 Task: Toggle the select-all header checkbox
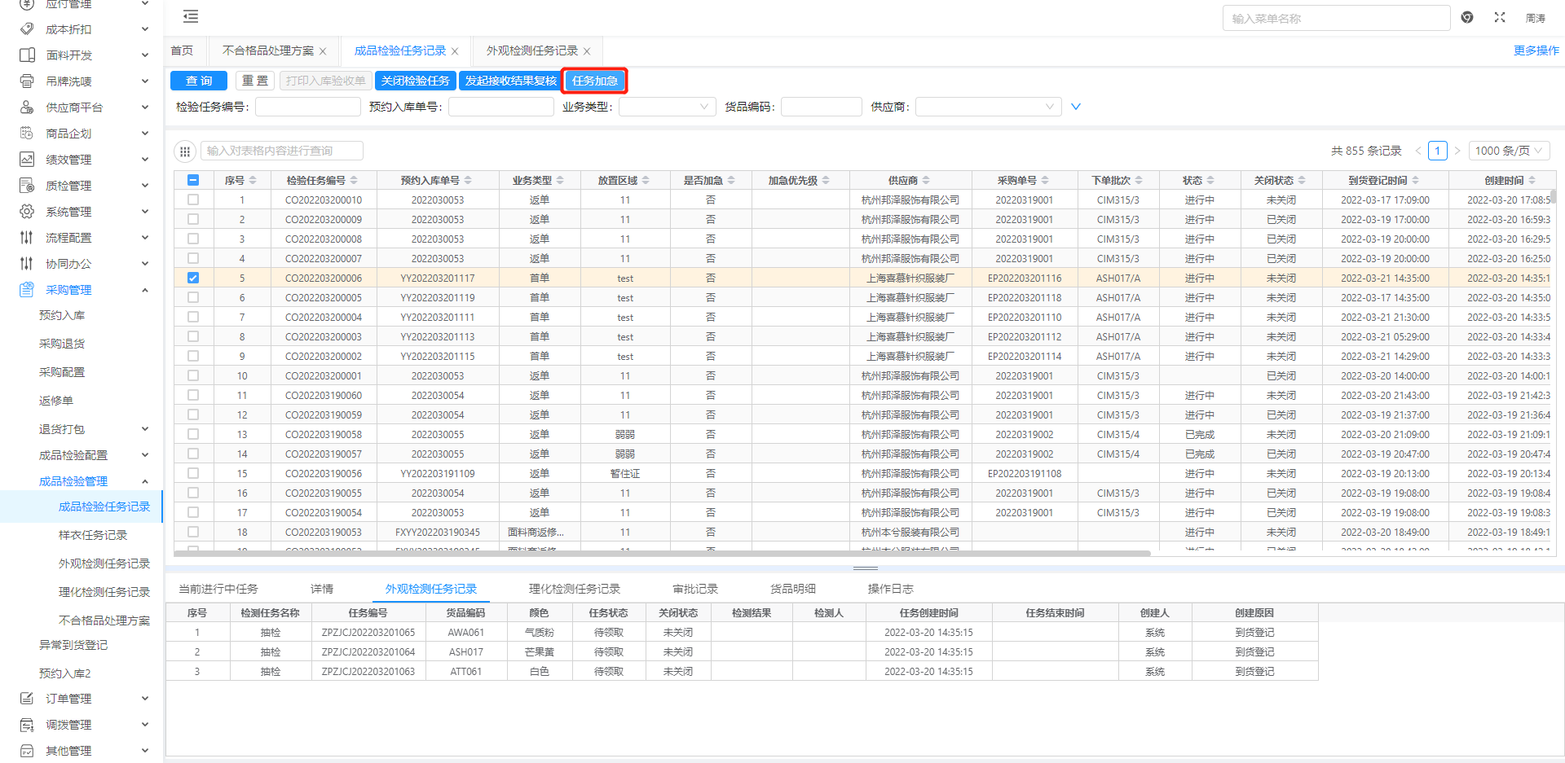click(x=193, y=180)
